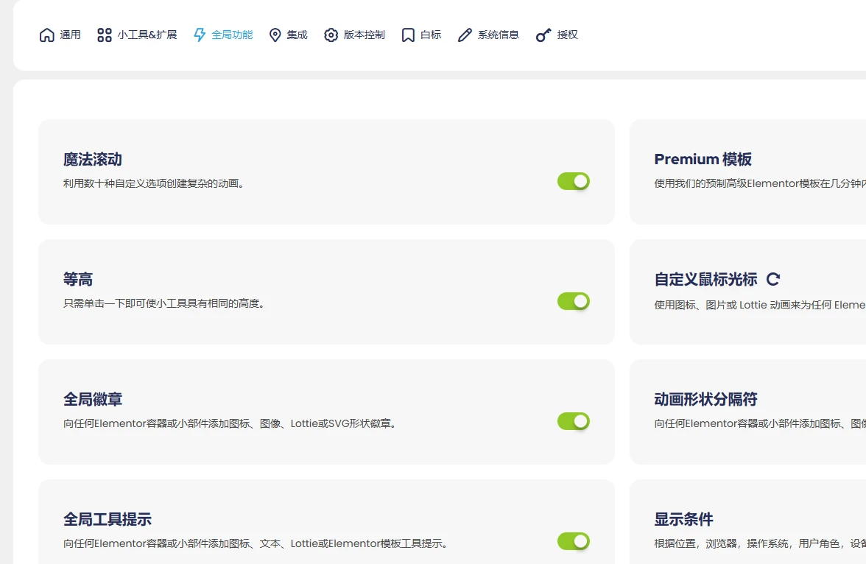The image size is (866, 564).
Task: Click the bookmark icon beside 白标
Action: point(407,34)
